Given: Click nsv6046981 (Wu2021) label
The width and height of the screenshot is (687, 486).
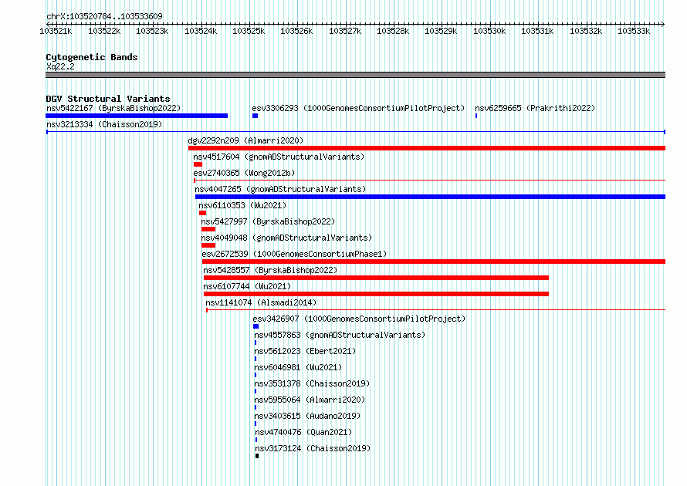Looking at the screenshot, I should click(x=299, y=367).
